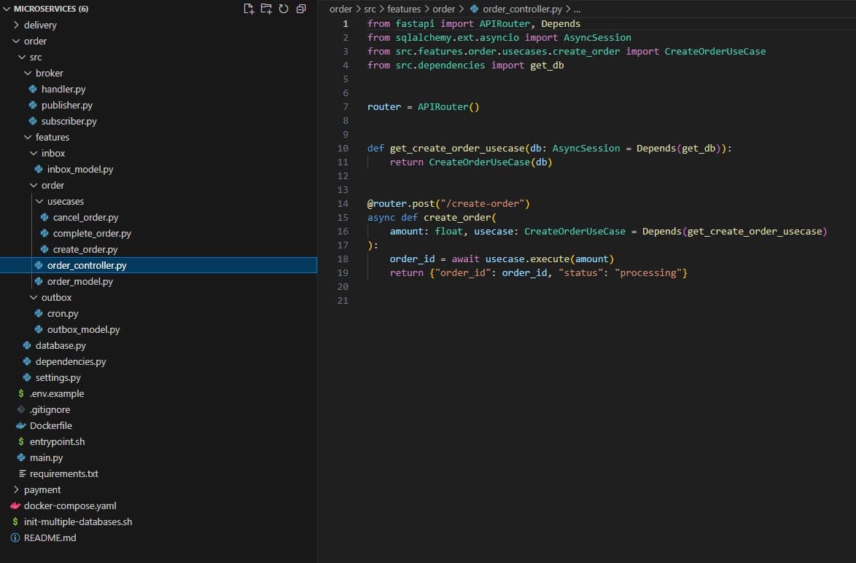The width and height of the screenshot is (856, 563).
Task: Open init-multiple-databases.sh
Action: click(x=78, y=521)
